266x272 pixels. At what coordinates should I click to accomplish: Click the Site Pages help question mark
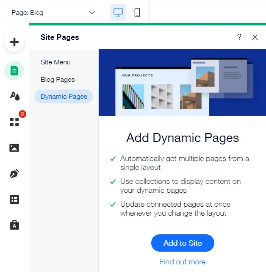(x=239, y=37)
